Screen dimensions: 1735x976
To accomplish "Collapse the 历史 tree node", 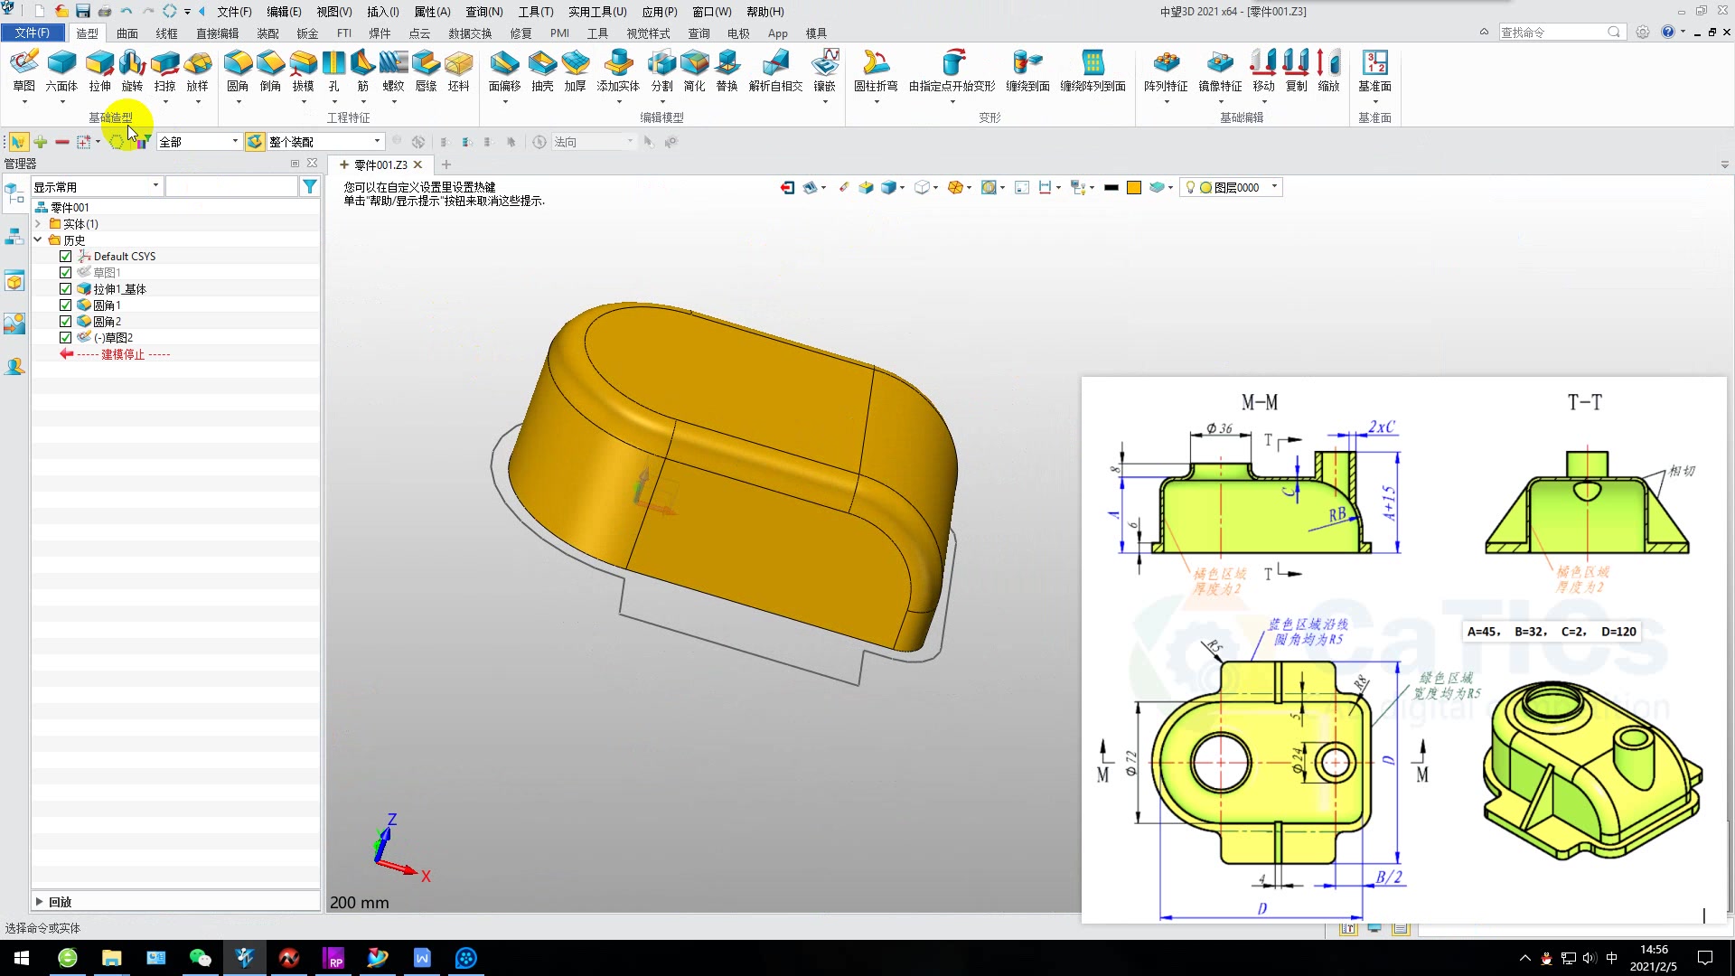I will (x=37, y=239).
